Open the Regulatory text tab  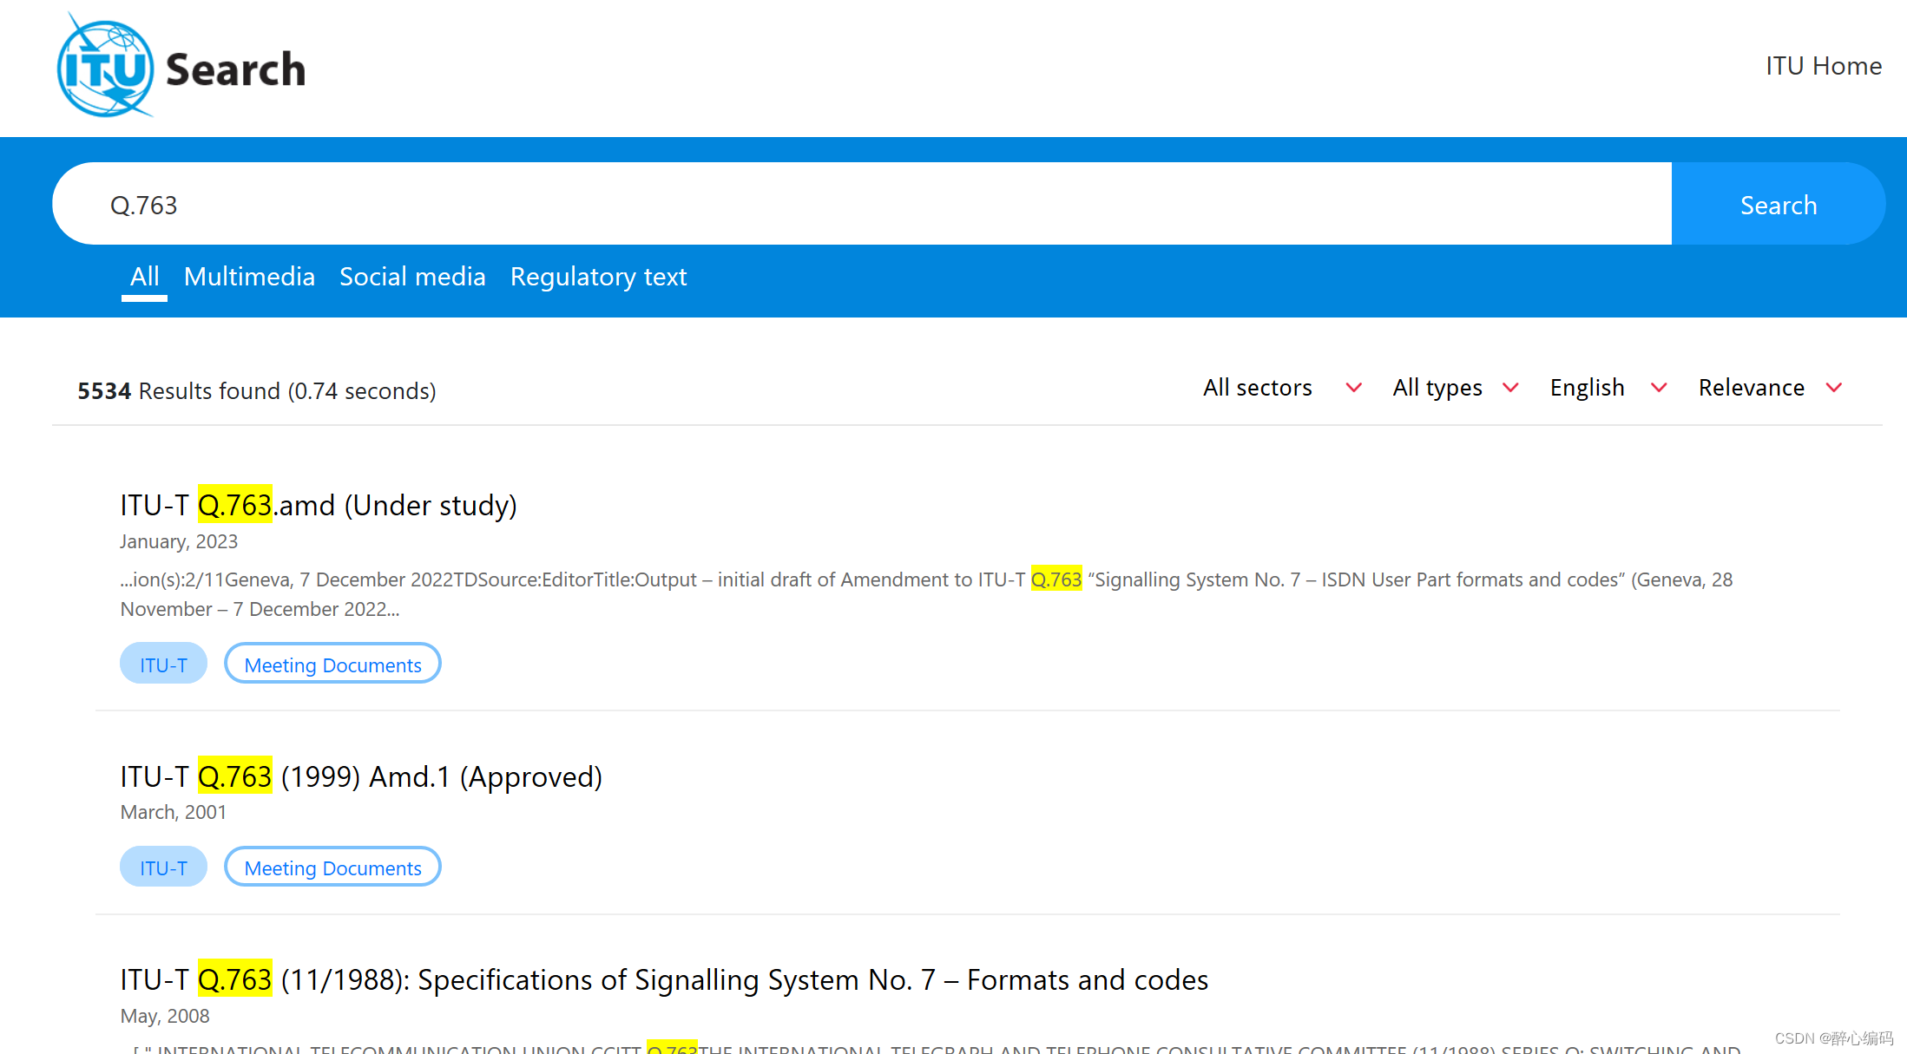point(598,277)
